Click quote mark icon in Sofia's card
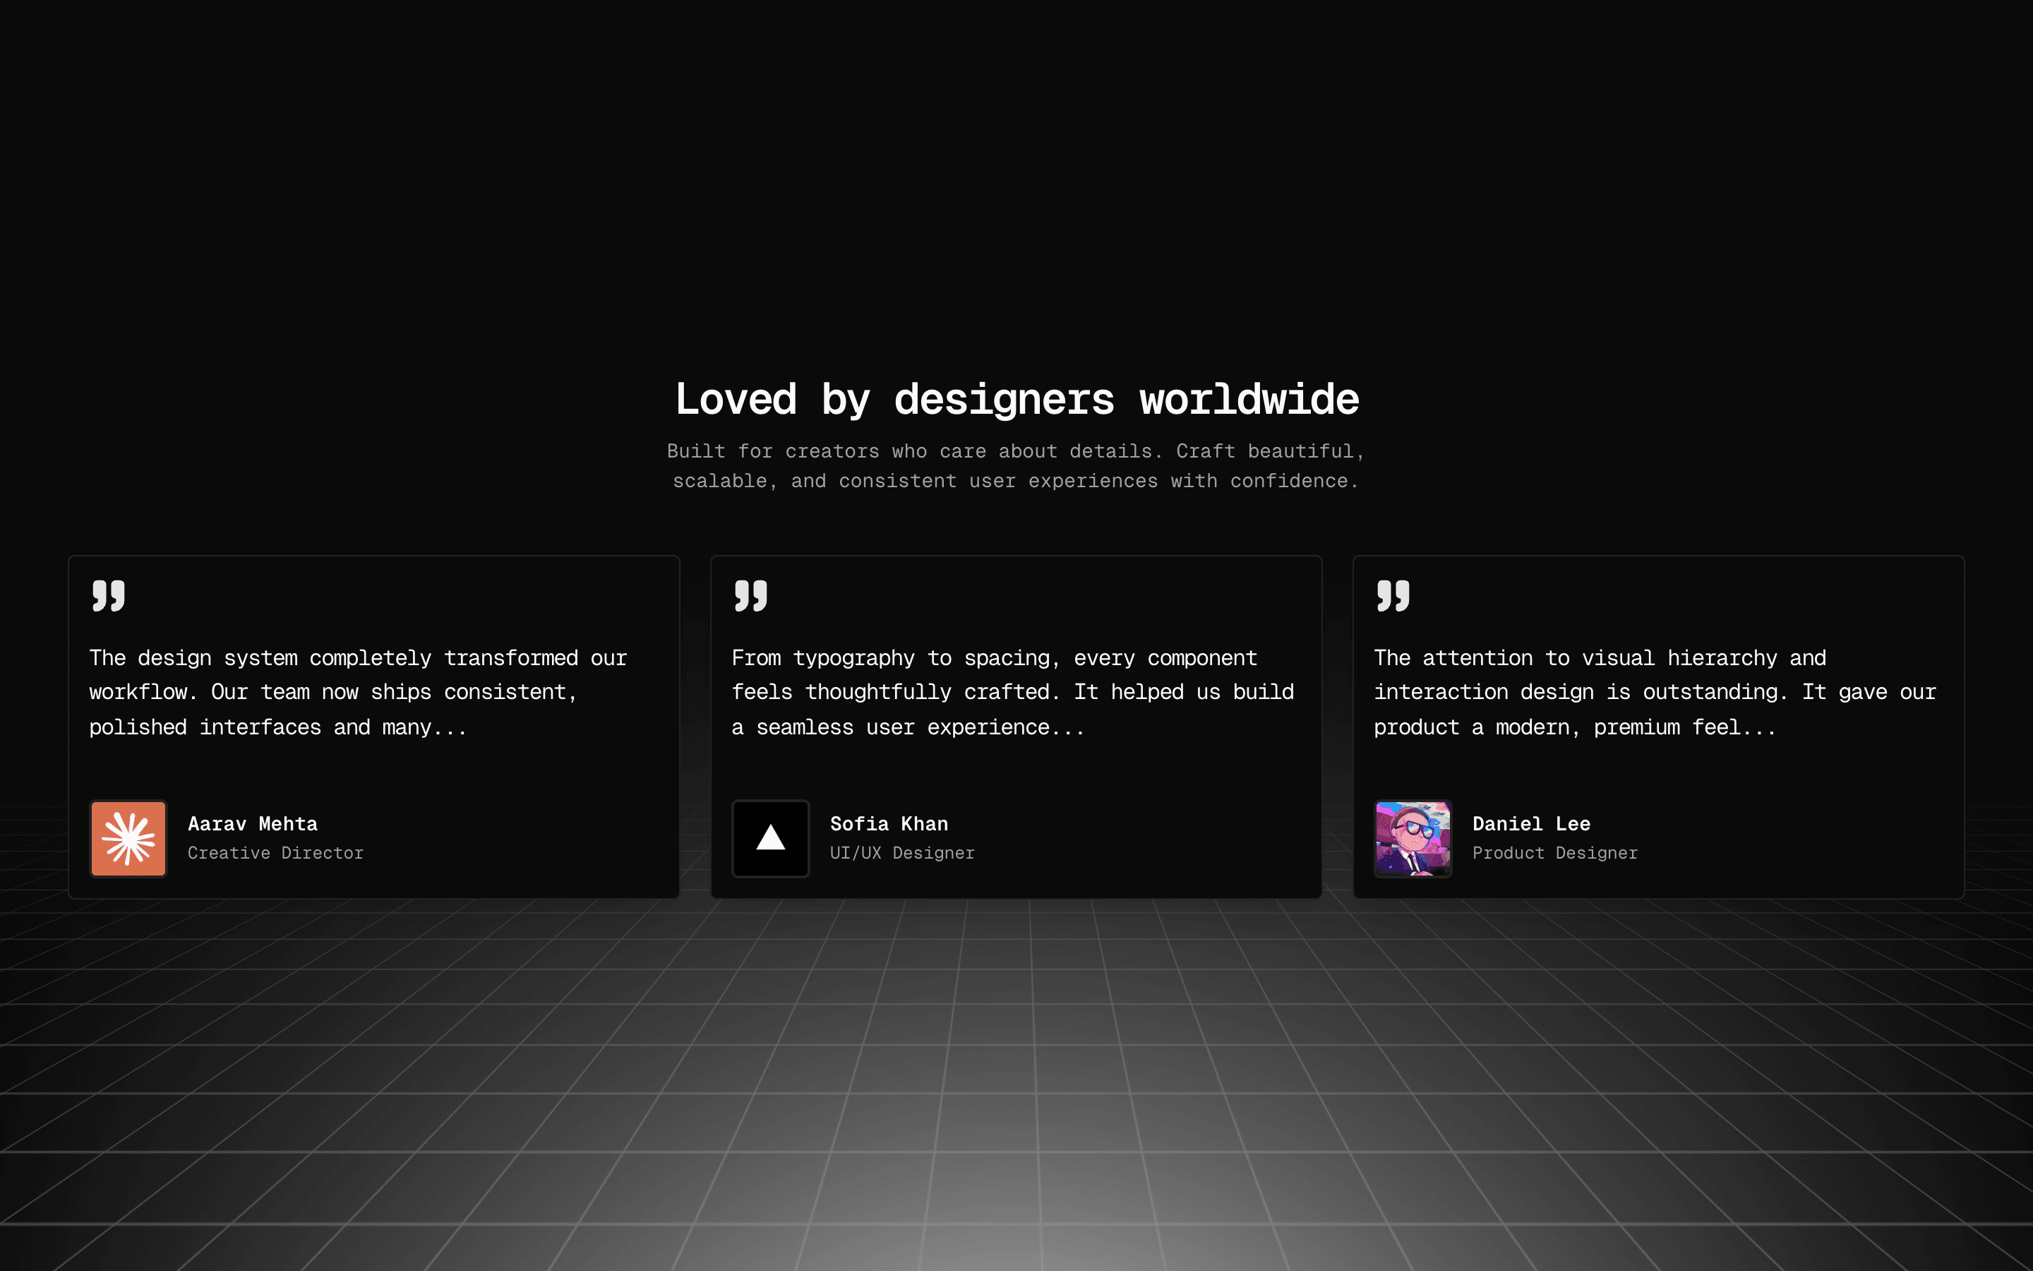Image resolution: width=2033 pixels, height=1271 pixels. tap(750, 595)
